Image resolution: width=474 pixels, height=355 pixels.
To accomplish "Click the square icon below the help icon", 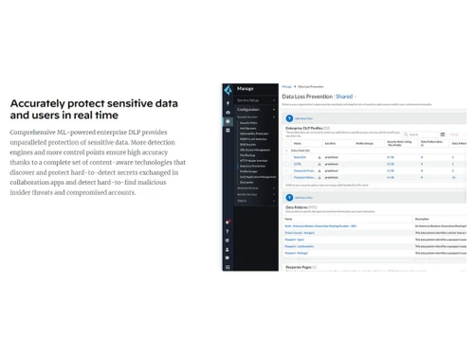I will tap(228, 240).
